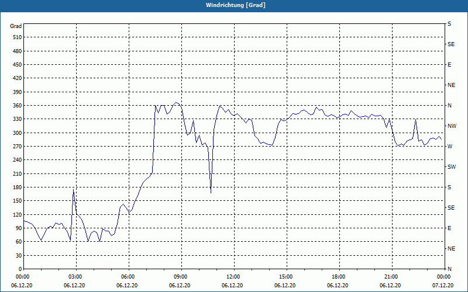
Task: Select the 0 value on the left axis
Action: 20,269
